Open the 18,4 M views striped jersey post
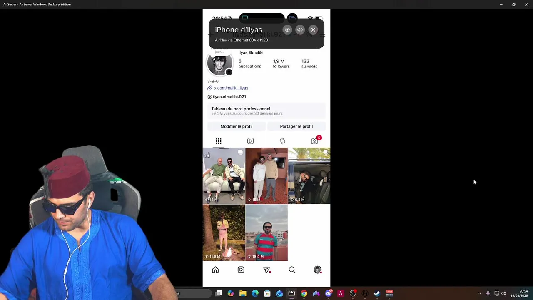 coord(266,232)
